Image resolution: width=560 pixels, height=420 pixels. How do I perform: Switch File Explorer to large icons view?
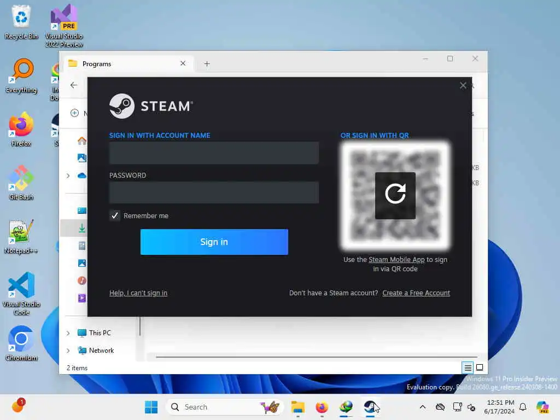click(480, 367)
